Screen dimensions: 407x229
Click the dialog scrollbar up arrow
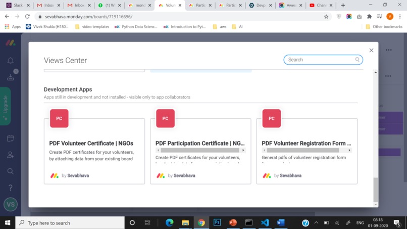tap(376, 72)
